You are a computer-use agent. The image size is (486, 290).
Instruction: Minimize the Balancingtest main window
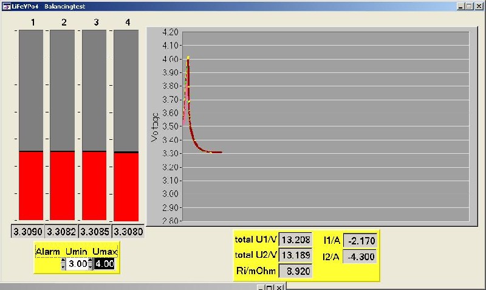click(x=460, y=5)
